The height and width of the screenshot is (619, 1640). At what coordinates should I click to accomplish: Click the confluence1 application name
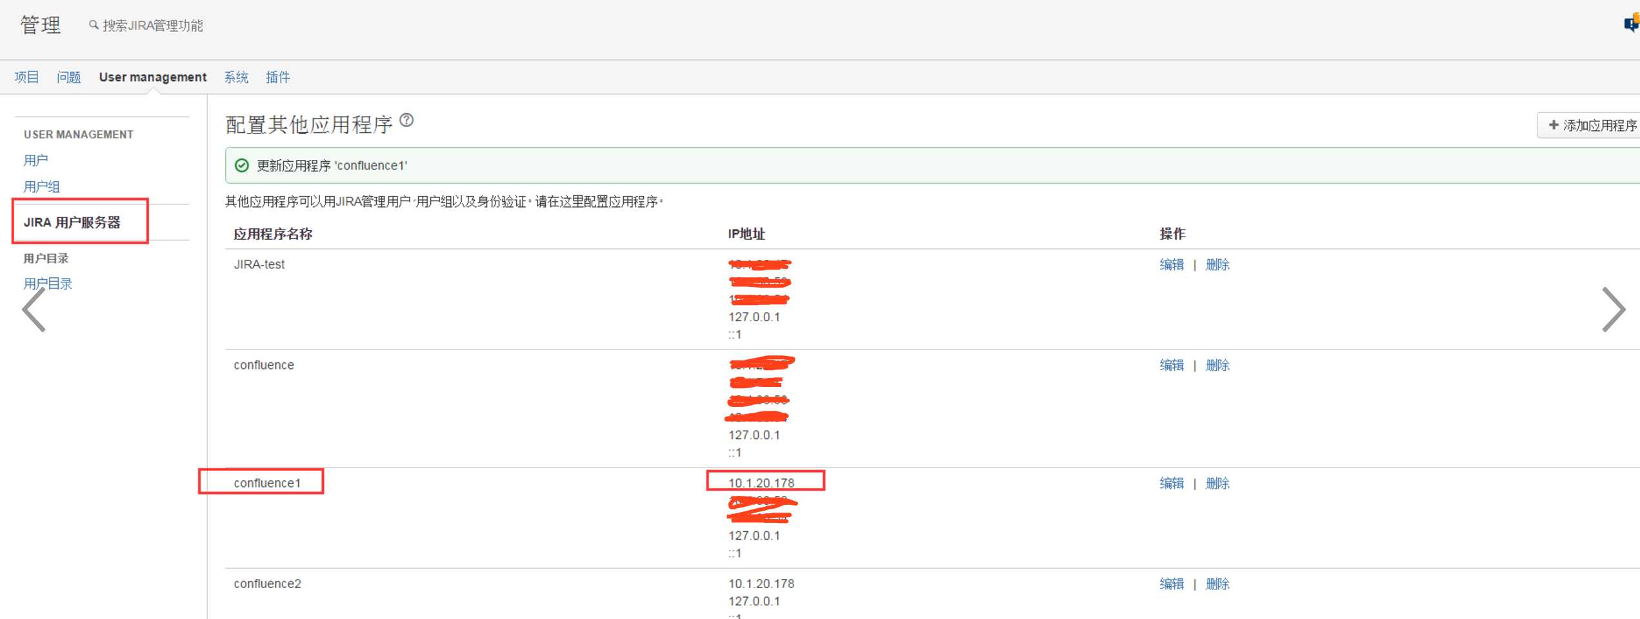click(267, 483)
